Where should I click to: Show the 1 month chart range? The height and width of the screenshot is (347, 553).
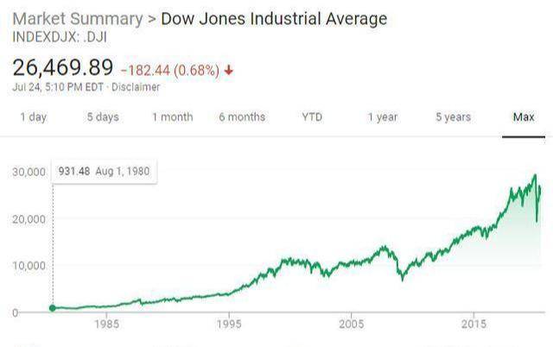click(x=172, y=117)
